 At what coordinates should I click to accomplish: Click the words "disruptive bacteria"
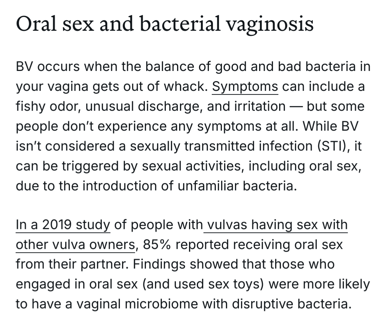coord(291,304)
